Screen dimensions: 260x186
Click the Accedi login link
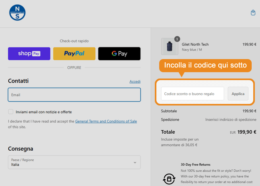click(135, 82)
